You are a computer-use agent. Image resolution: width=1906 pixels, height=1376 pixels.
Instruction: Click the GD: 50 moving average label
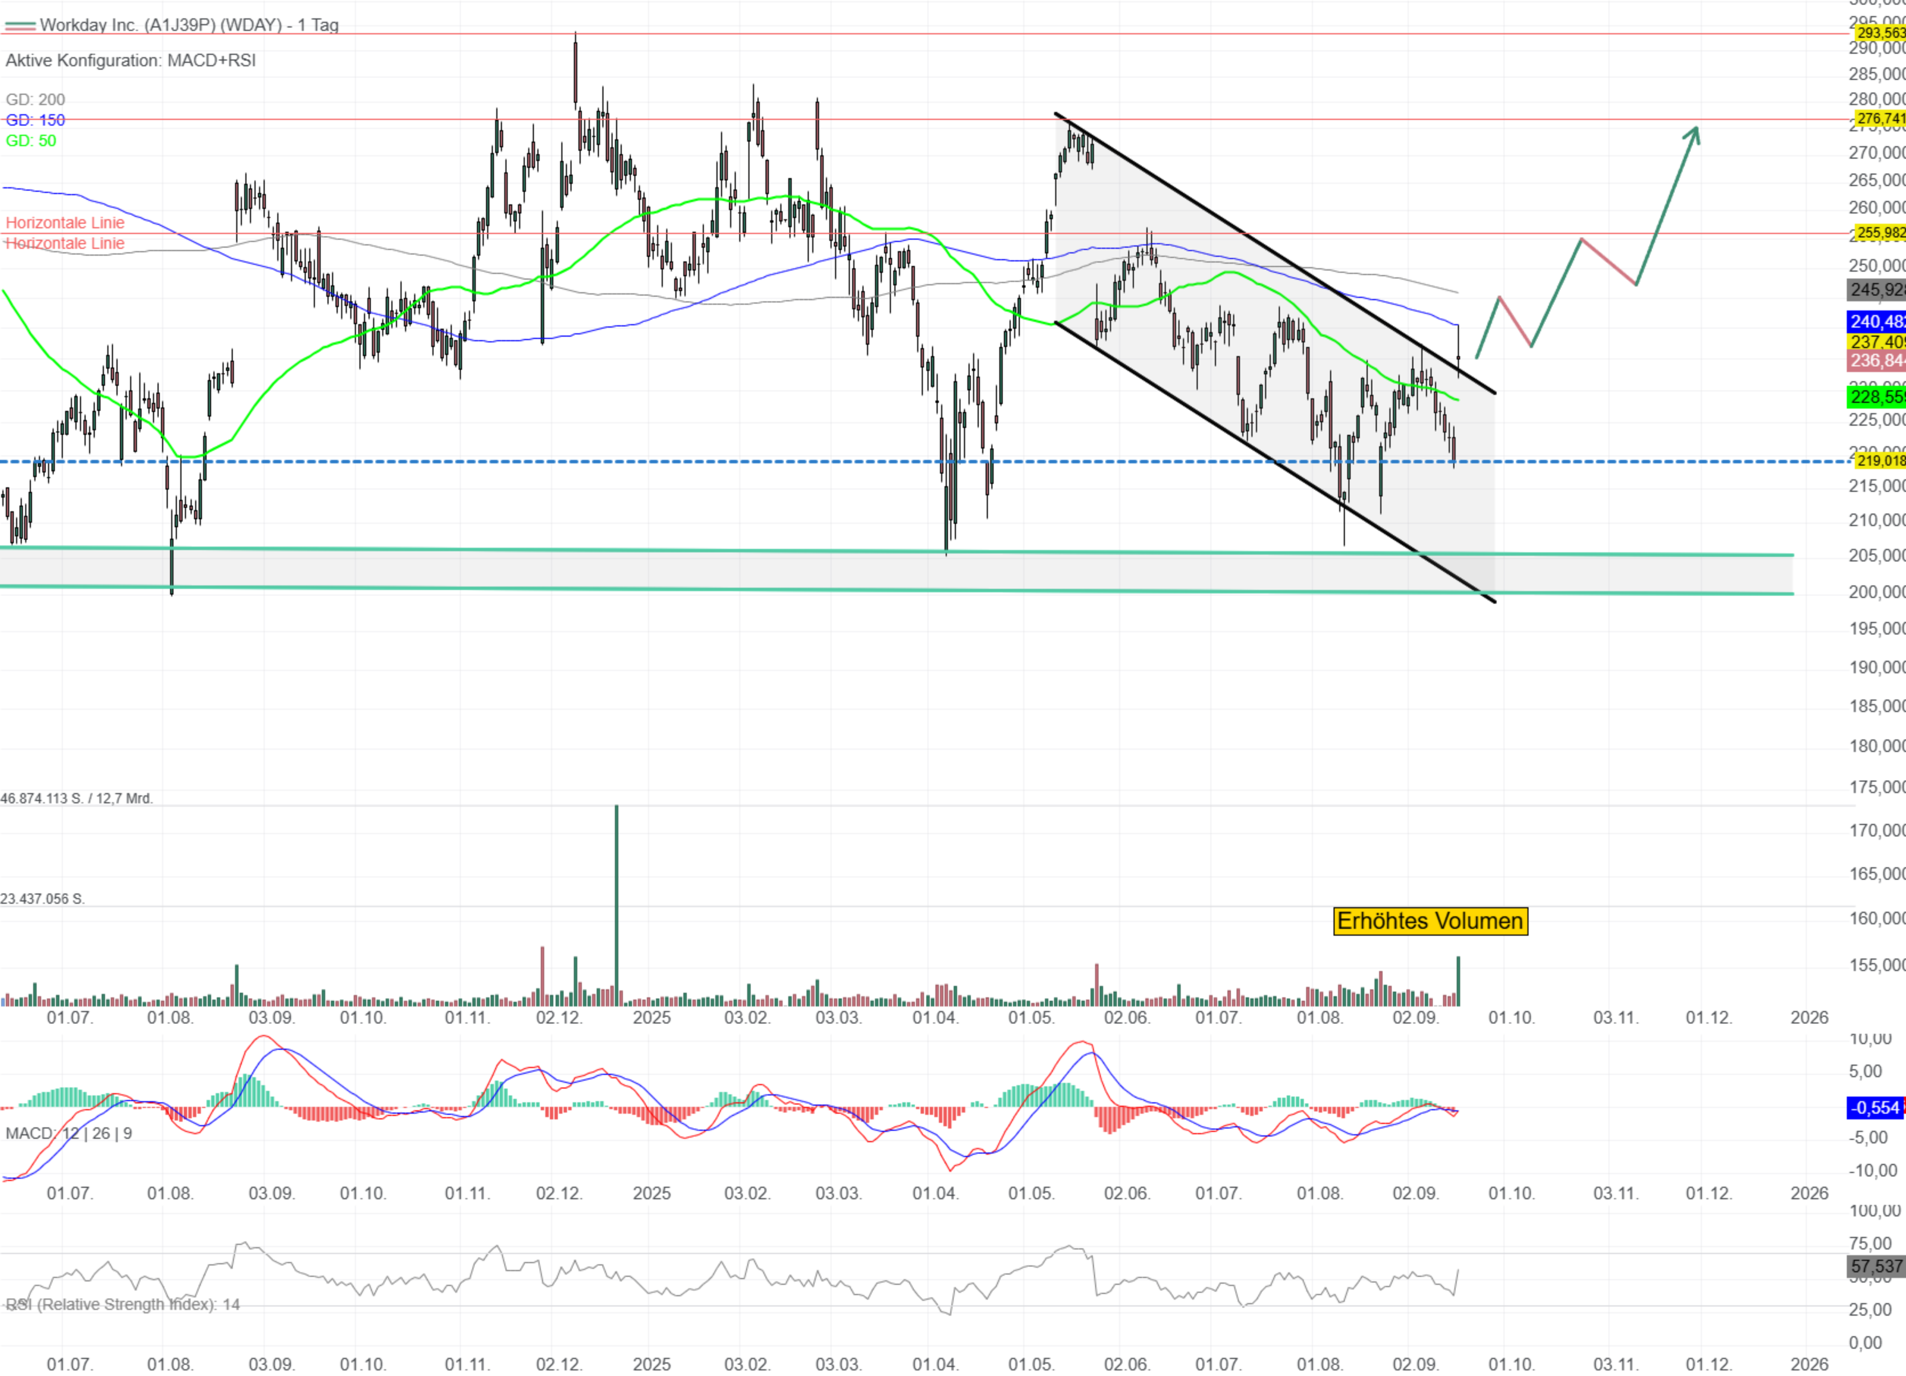click(x=31, y=140)
